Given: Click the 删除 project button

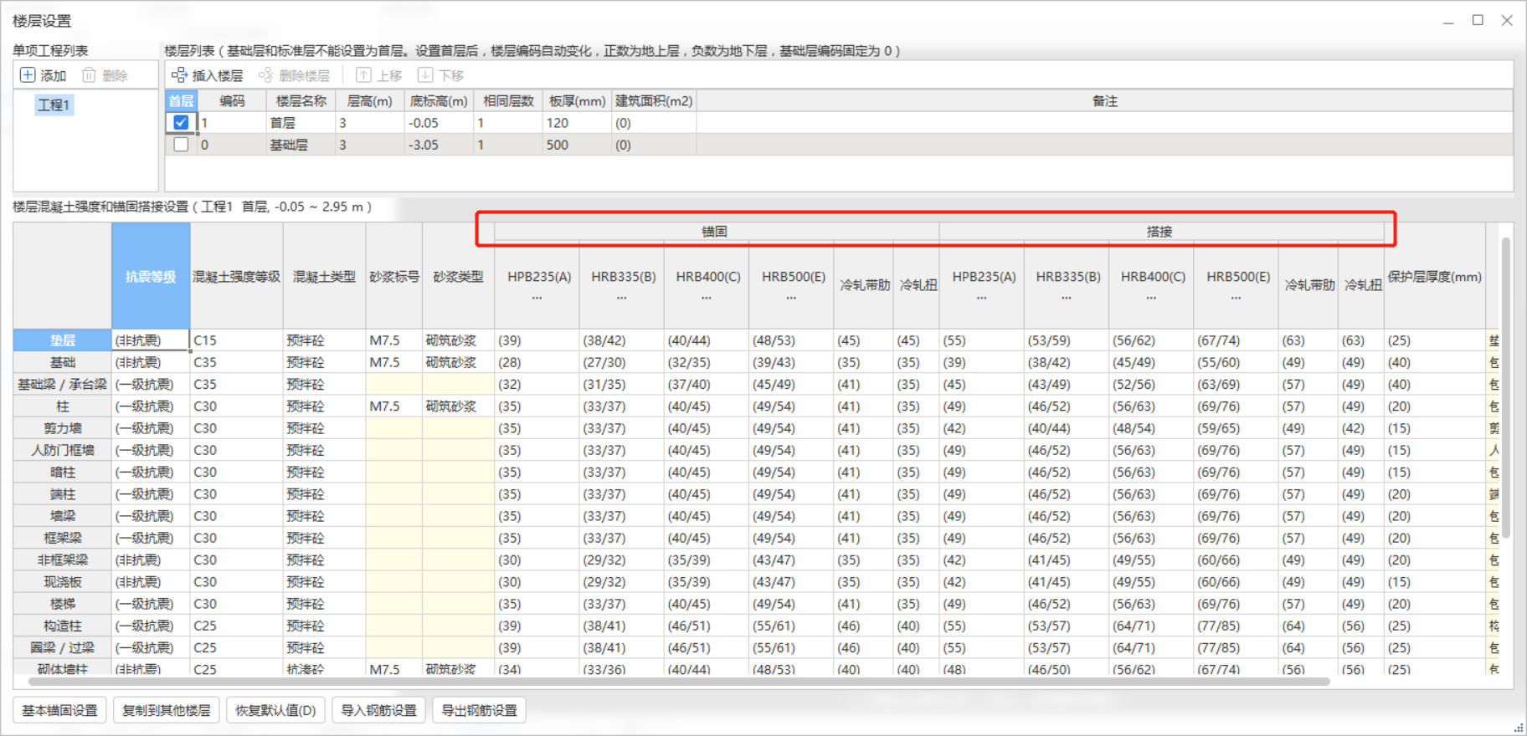Looking at the screenshot, I should [105, 75].
